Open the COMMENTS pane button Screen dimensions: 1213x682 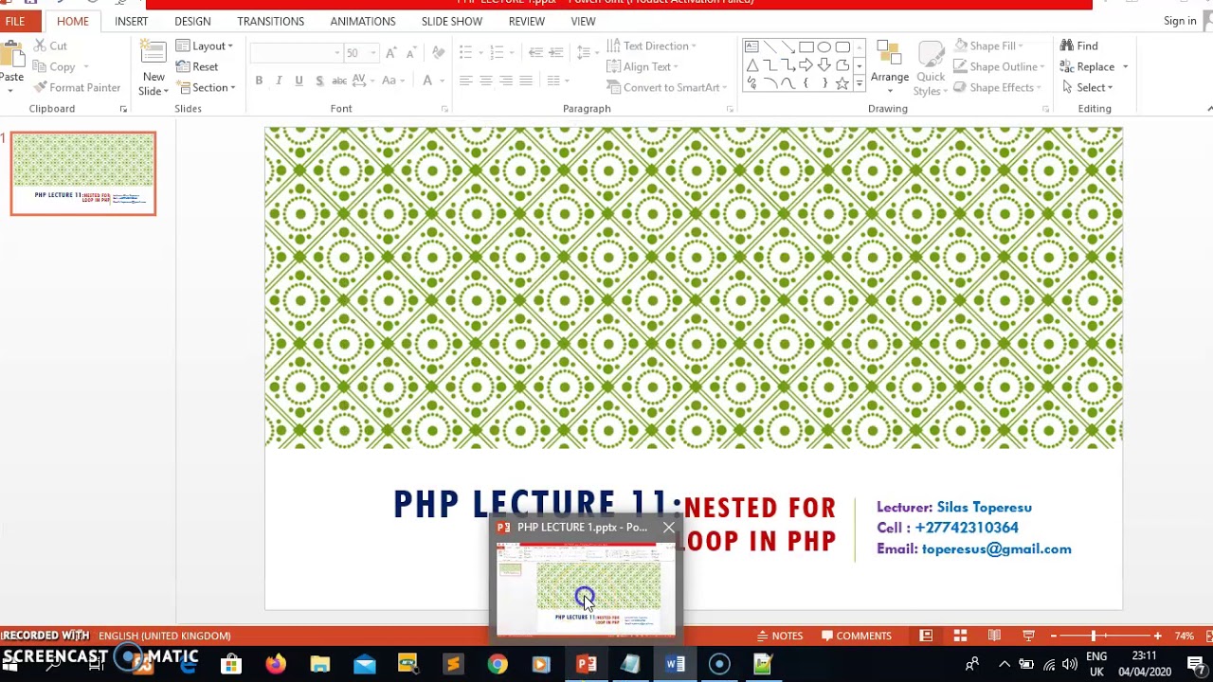(857, 636)
